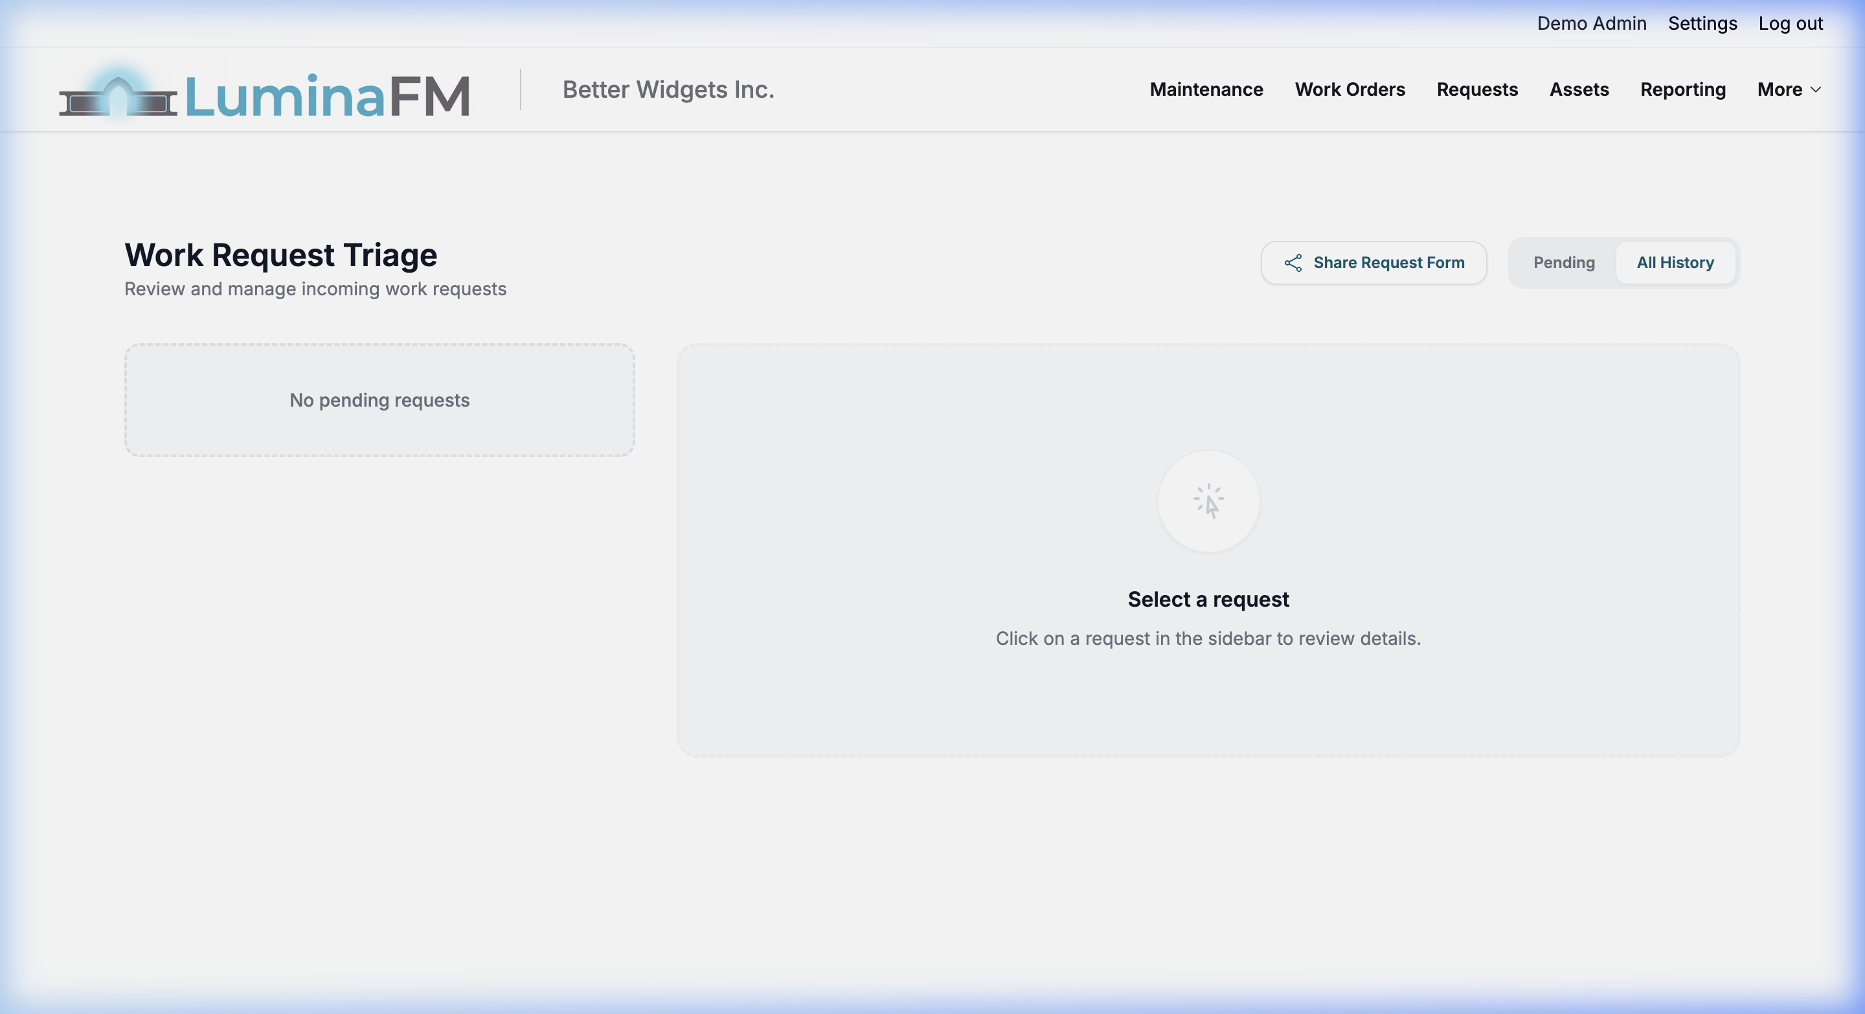This screenshot has width=1865, height=1014.
Task: Click the share icon in Share Request Form
Action: pos(1293,263)
